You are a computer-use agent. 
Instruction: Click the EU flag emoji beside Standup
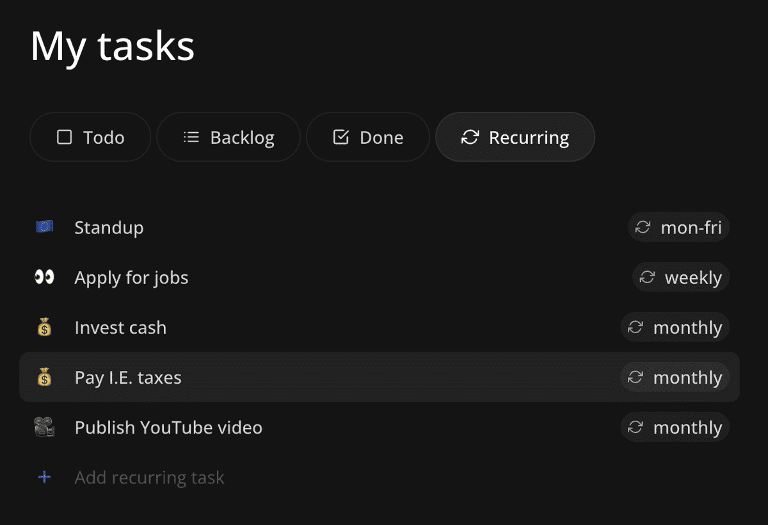point(44,227)
